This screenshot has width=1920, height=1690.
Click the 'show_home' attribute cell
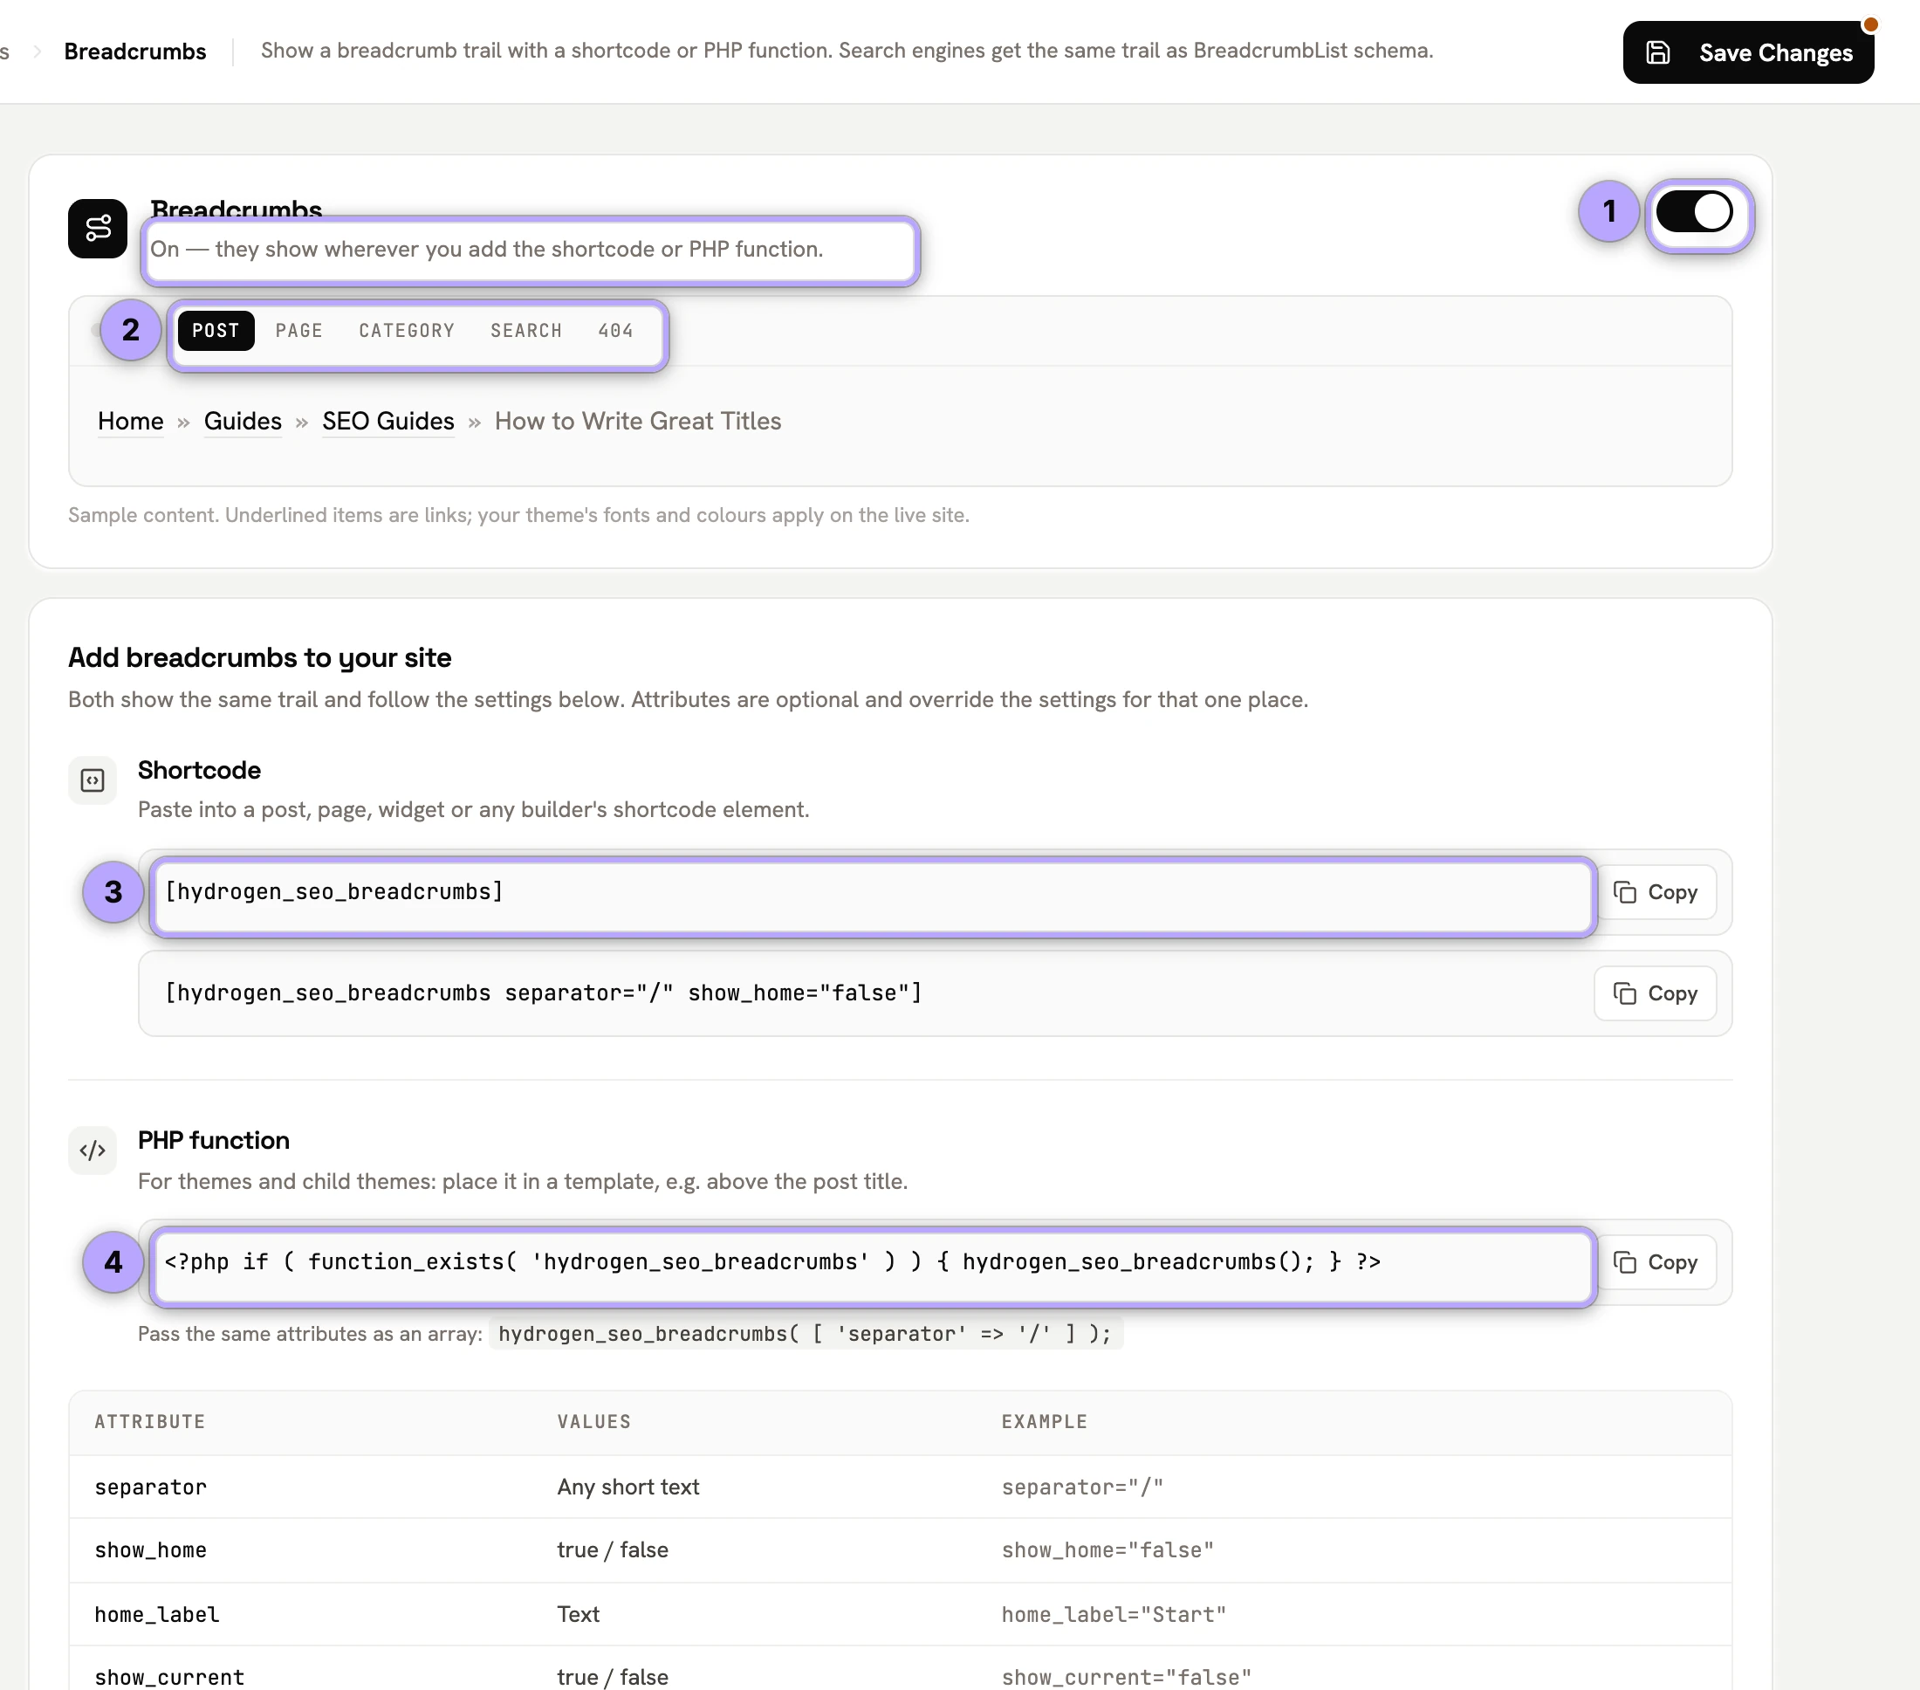[x=150, y=1551]
